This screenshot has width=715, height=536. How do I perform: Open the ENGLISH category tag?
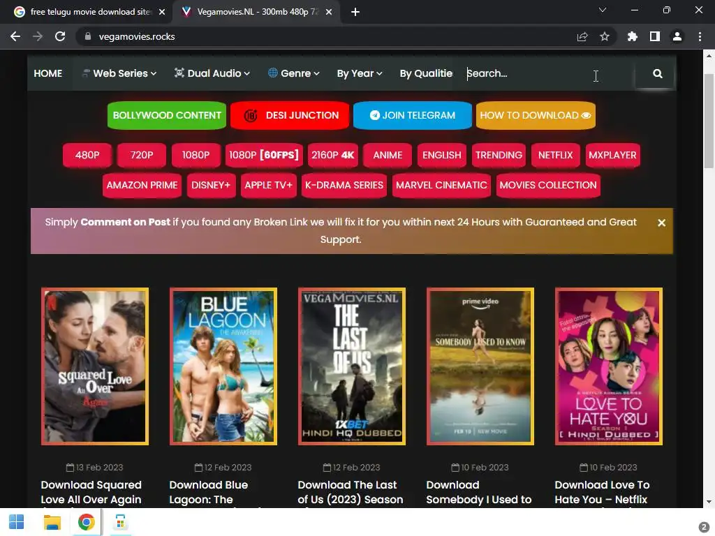point(441,155)
